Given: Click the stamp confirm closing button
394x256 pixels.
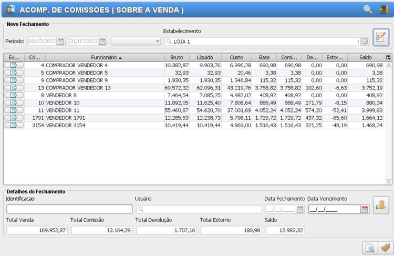Looking at the screenshot, I should click(x=381, y=205).
